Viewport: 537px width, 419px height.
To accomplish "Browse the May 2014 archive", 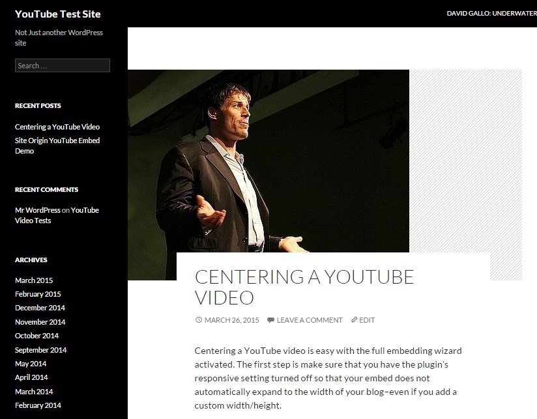I will [x=31, y=364].
